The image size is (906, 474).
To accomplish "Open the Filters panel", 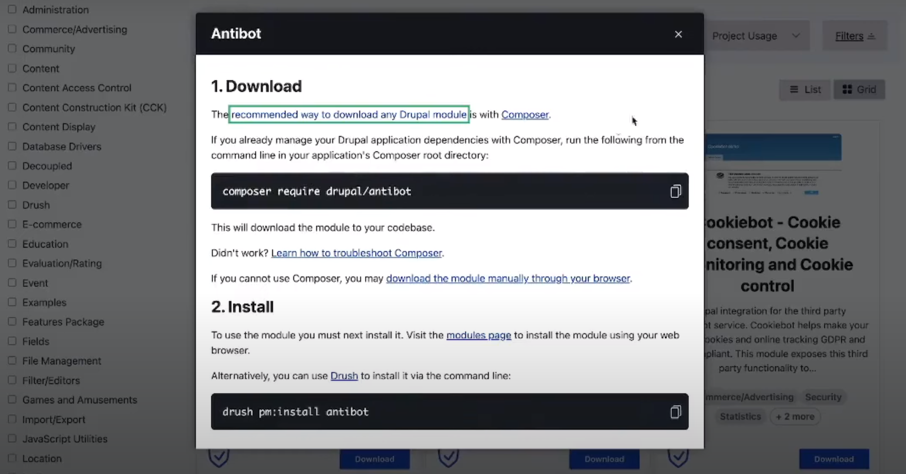I will pos(855,36).
